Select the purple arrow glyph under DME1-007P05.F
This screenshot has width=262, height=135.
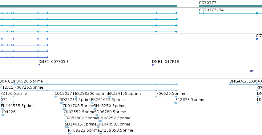point(39,65)
